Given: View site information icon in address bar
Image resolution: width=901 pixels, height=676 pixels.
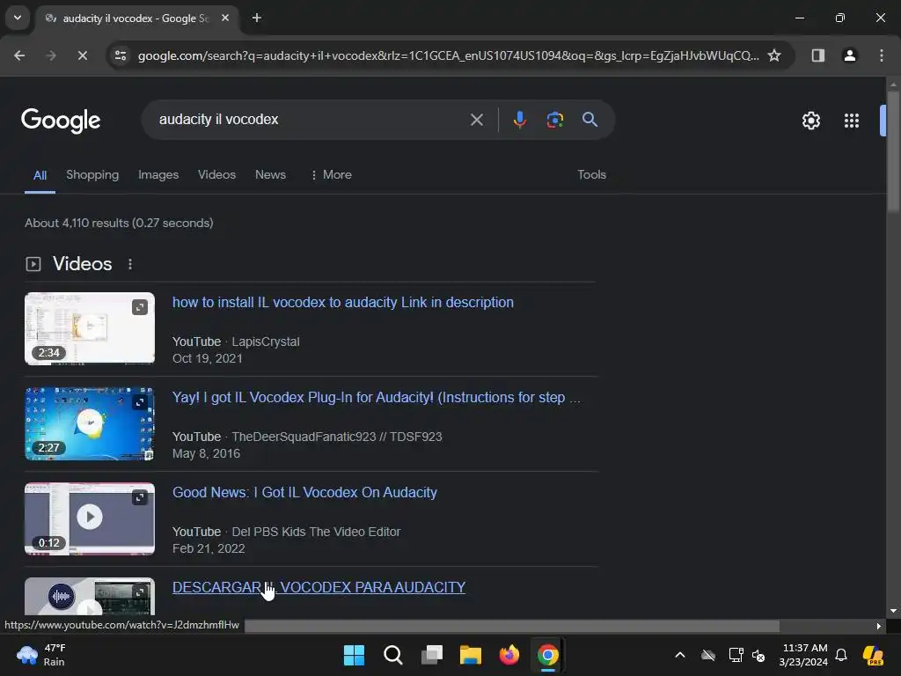Looking at the screenshot, I should tap(121, 55).
